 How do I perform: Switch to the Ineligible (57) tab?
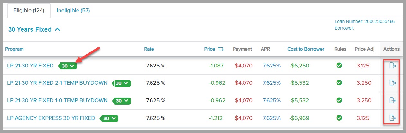coord(73,11)
